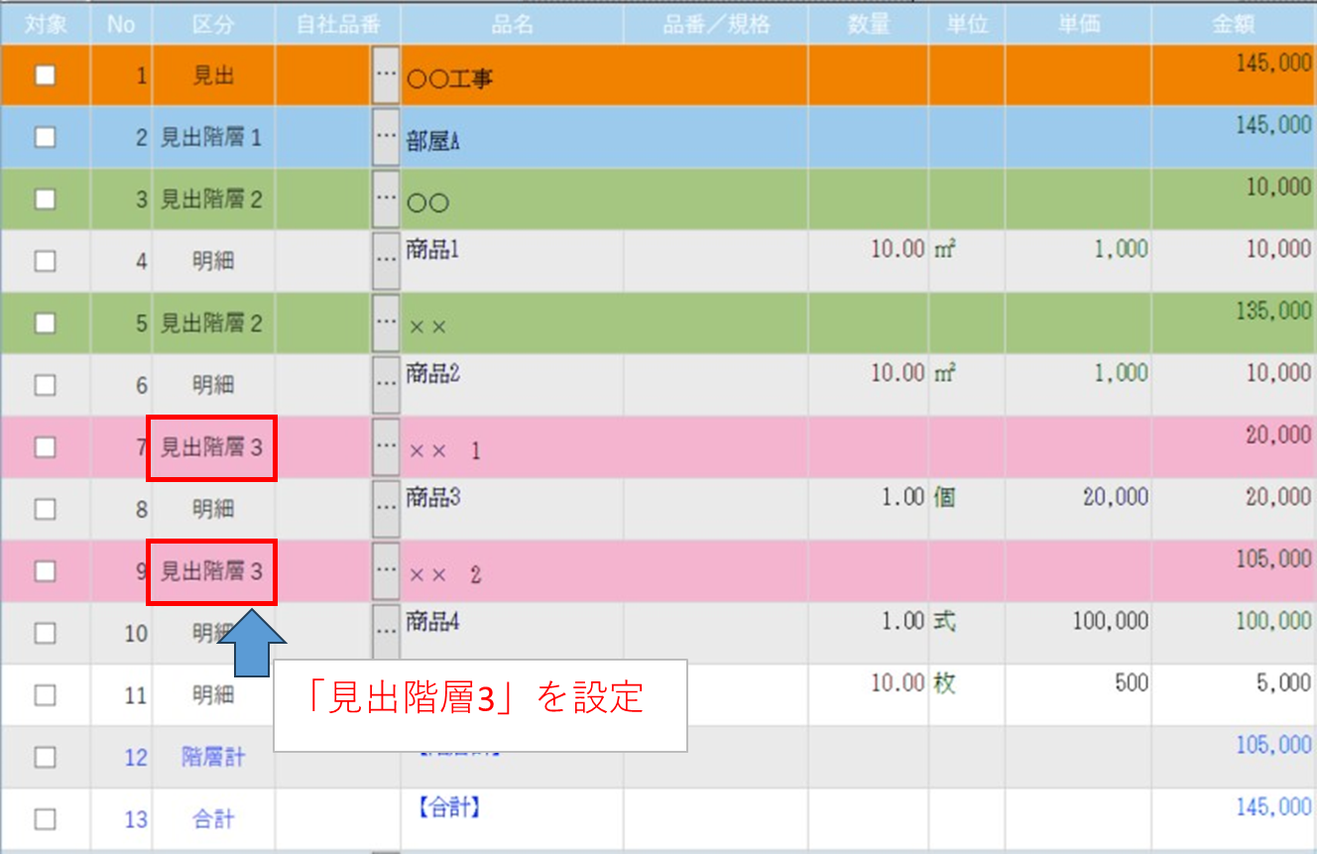The height and width of the screenshot is (854, 1317).
Task: Click the 部屋A name cell
Action: tap(512, 138)
